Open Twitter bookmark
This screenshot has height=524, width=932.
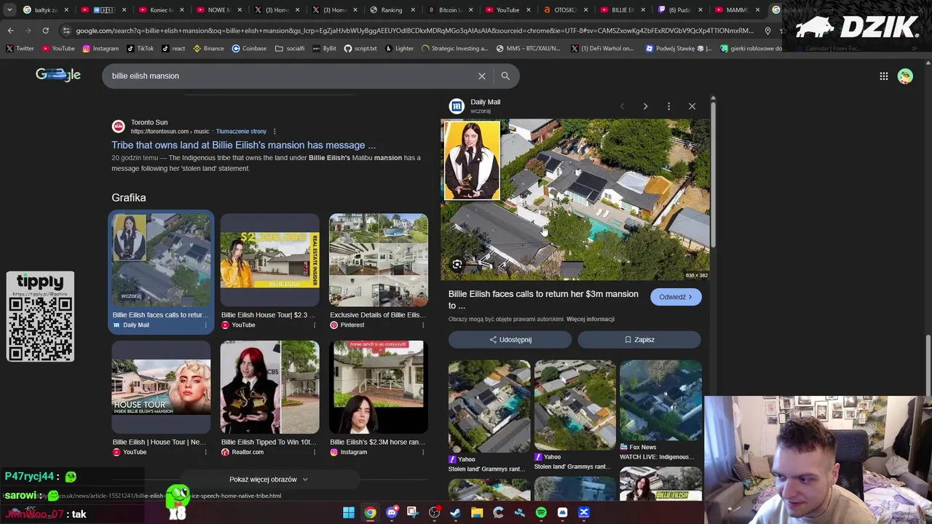[20, 49]
